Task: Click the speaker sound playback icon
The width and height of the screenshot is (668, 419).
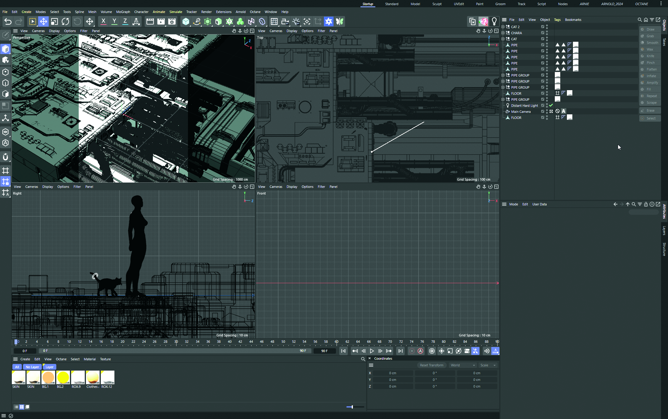Action: point(486,351)
